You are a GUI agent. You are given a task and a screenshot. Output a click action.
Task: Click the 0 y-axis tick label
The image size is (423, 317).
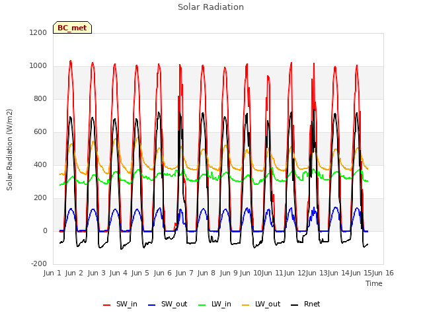(45, 231)
